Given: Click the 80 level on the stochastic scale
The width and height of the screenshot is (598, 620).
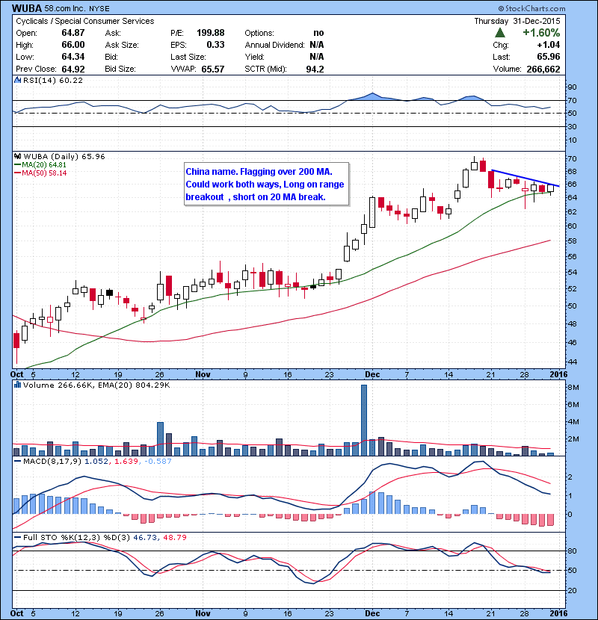Looking at the screenshot, I should tap(573, 551).
